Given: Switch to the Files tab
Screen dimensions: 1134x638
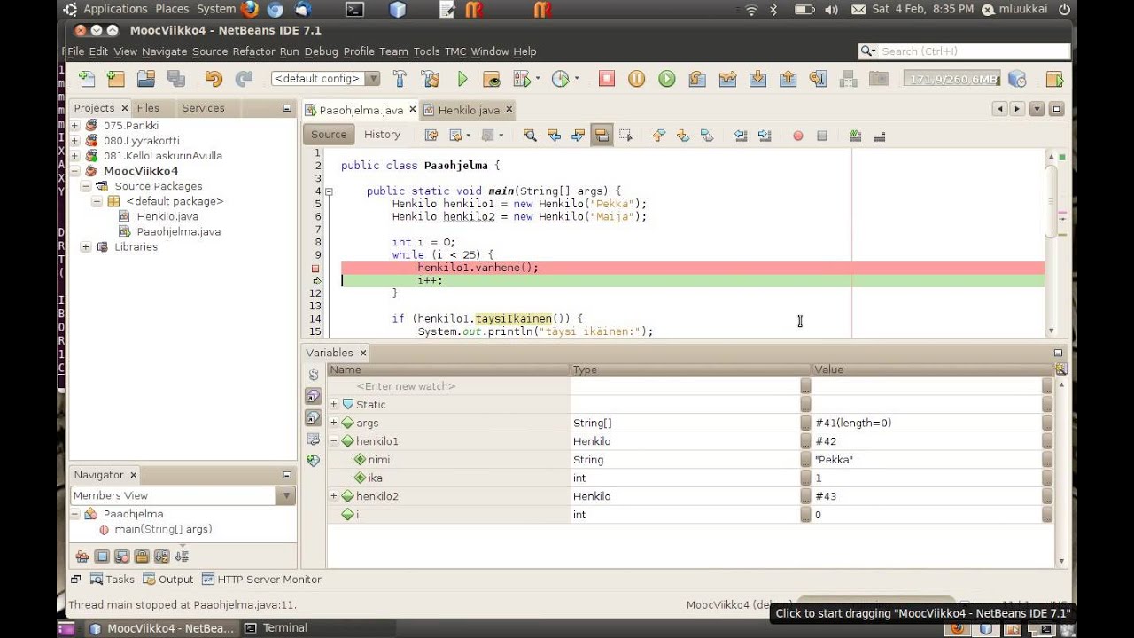Looking at the screenshot, I should (x=148, y=108).
